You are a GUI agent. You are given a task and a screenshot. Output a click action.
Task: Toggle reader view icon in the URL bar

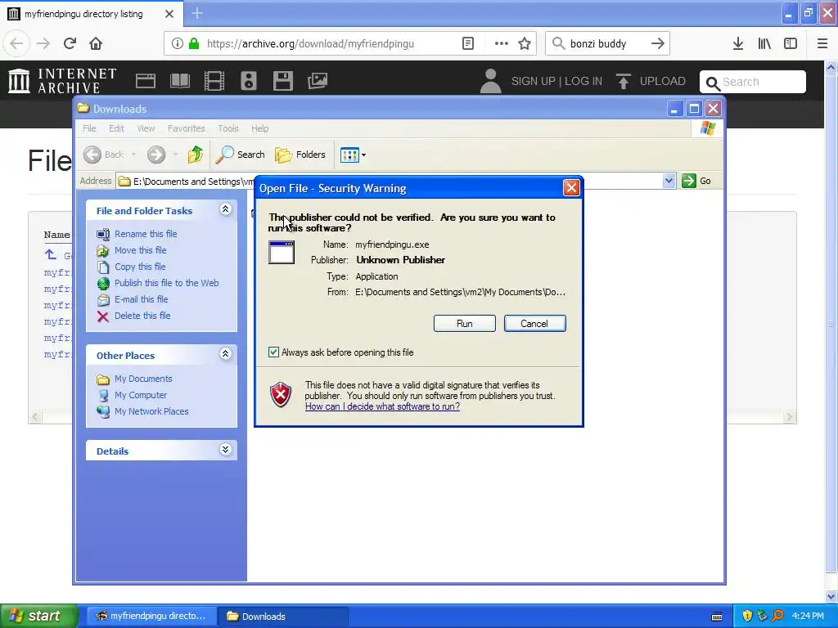click(x=467, y=44)
